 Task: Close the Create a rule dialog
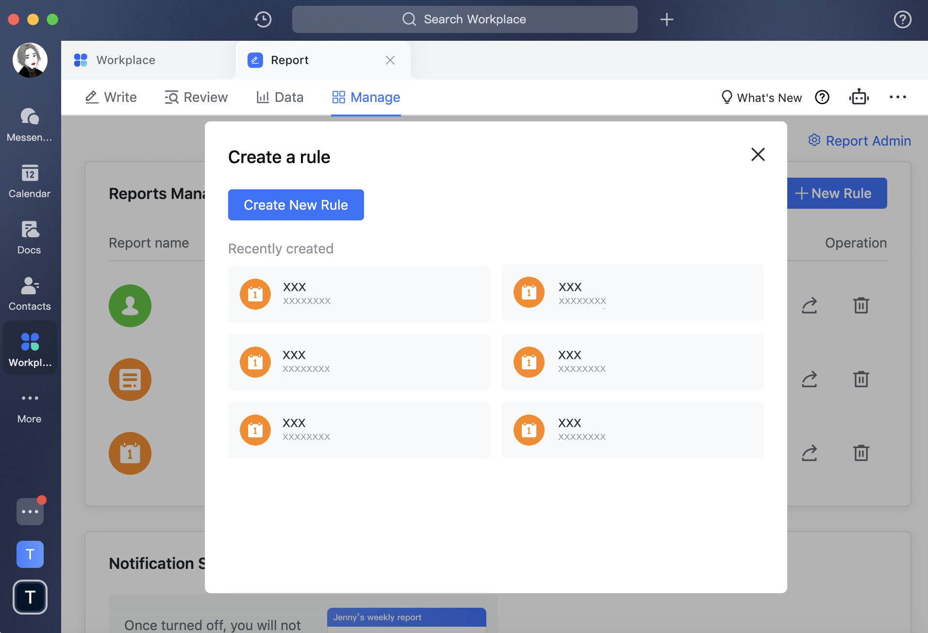coord(758,154)
